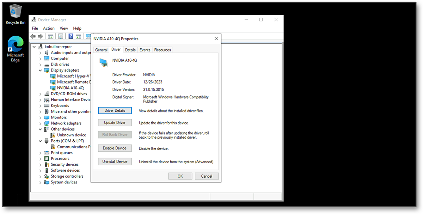Click the Forward arrow in Device Manager toolbar
Viewport: 423px width, 214px height.
pyautogui.click(x=40, y=36)
